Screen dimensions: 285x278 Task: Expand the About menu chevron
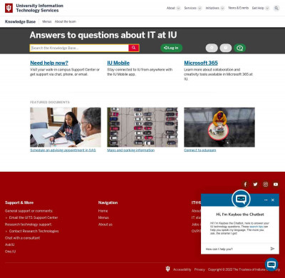click(x=179, y=8)
